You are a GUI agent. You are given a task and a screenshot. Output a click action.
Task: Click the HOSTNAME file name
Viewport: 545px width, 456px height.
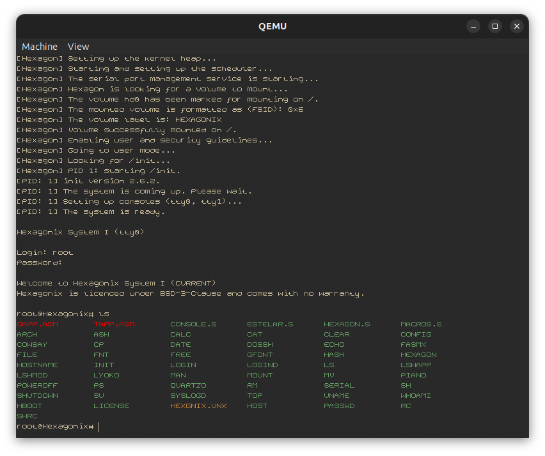[38, 365]
